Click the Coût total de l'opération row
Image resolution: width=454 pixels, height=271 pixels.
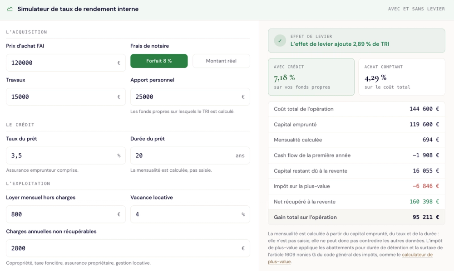tap(356, 109)
